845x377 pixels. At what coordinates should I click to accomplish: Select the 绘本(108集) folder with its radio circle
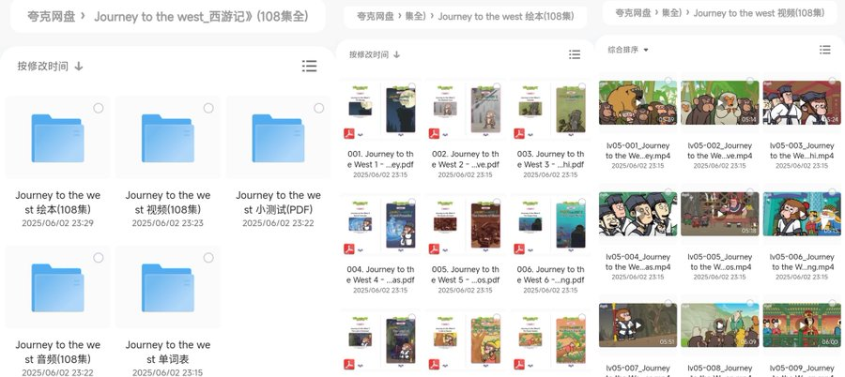[98, 108]
